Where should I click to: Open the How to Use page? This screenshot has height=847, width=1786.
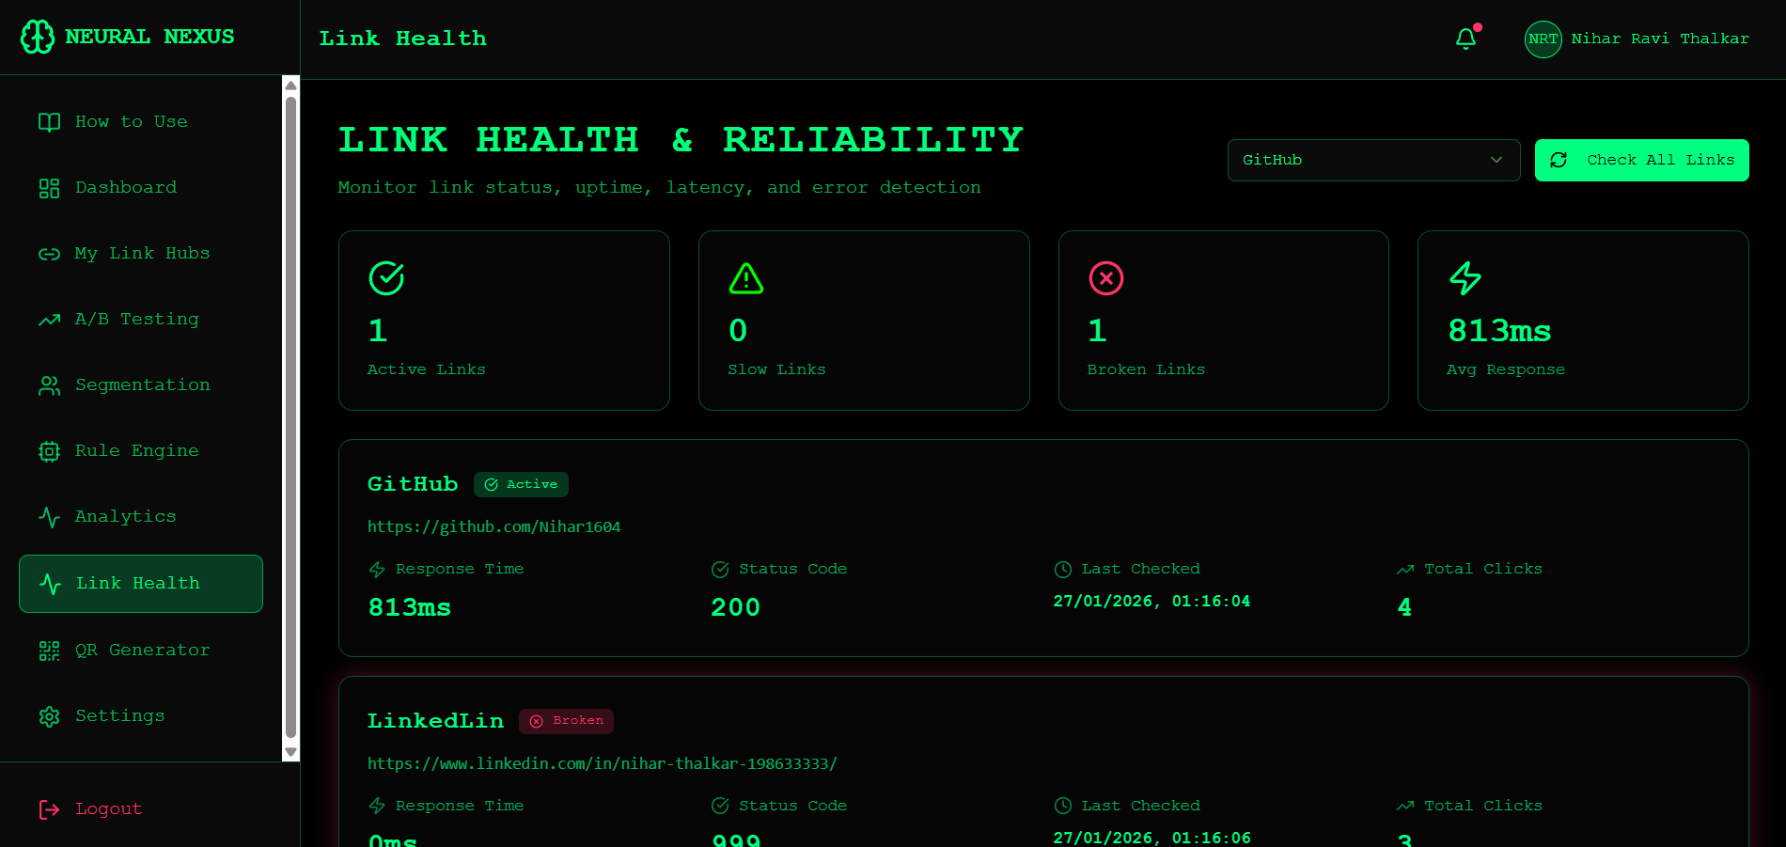pos(141,122)
